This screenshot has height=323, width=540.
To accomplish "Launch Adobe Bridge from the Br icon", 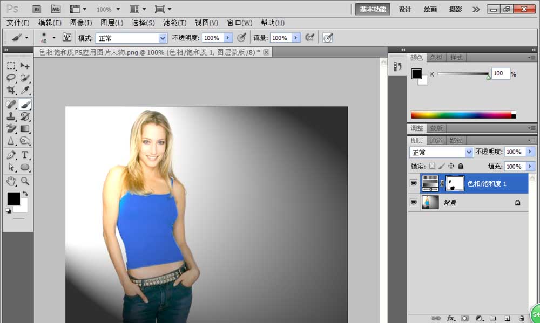I will (x=37, y=9).
